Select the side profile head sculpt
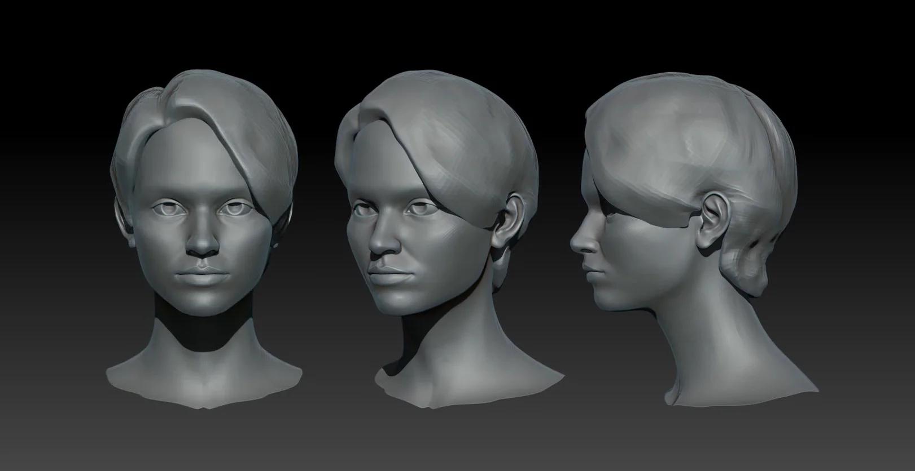This screenshot has height=471, width=915. 693,239
